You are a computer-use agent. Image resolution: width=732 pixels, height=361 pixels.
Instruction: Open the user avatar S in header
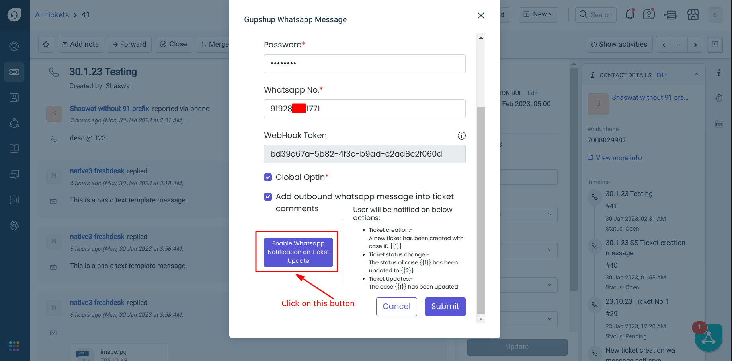(715, 15)
